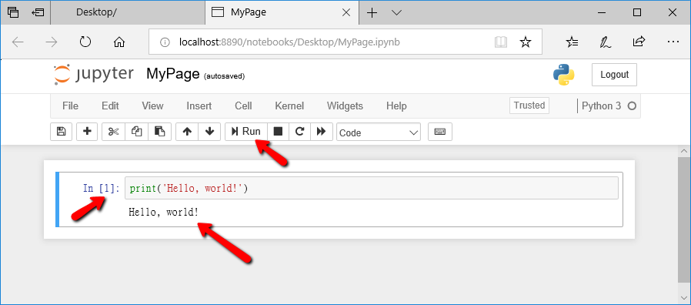Switch to the Desktop/ browser tab
Screen dimensions: 691x305
[x=128, y=12]
